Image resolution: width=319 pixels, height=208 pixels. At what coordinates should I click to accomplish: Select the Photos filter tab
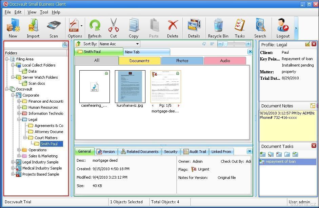[x=182, y=61]
